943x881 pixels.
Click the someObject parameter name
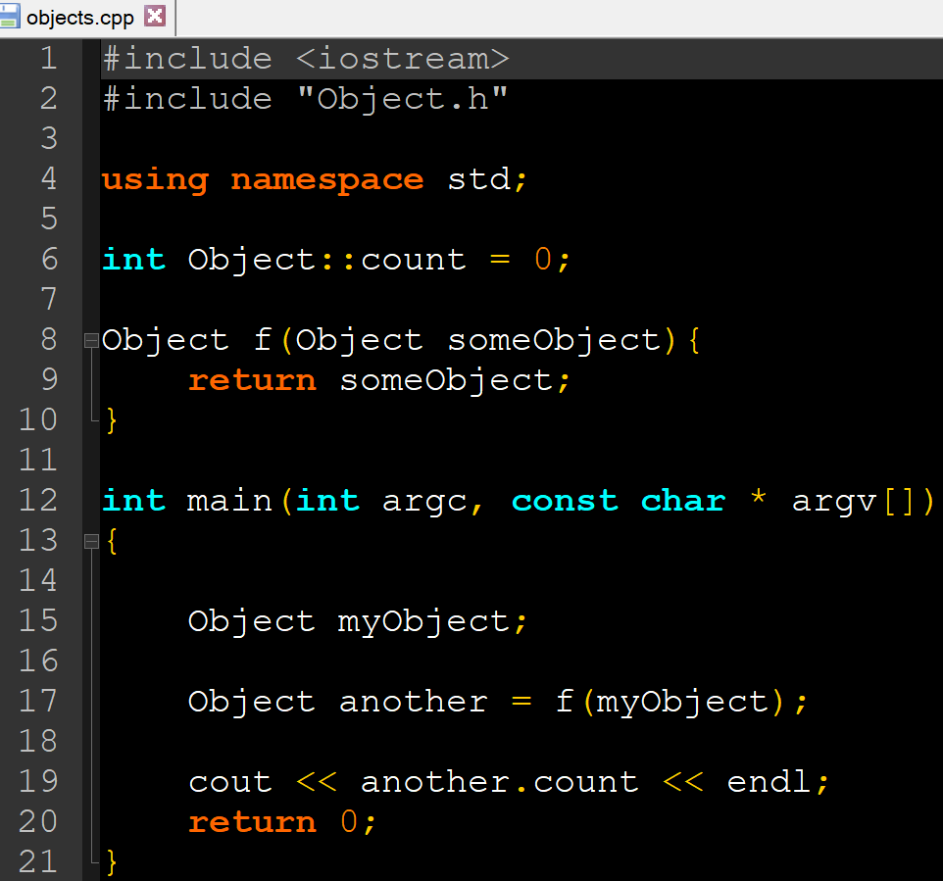[x=554, y=339]
